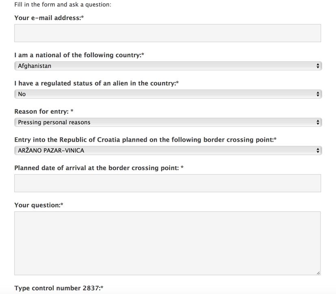336x294 pixels.
Task: Click the up-down arrow icon on the border crossing select
Action: [318, 151]
